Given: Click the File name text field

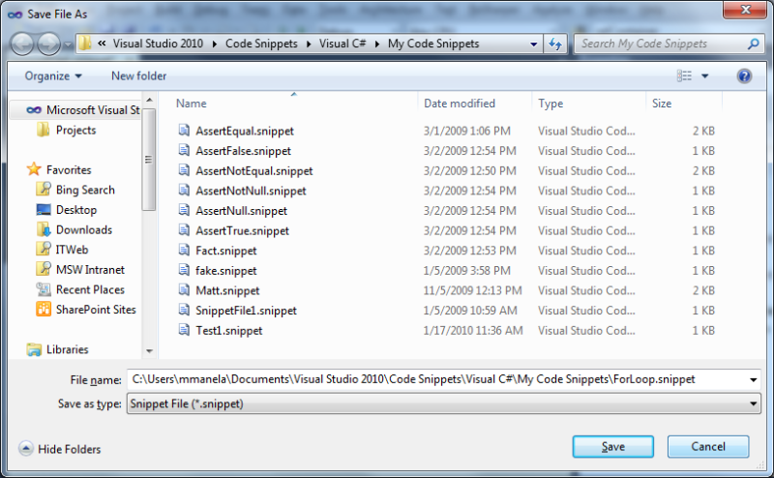Looking at the screenshot, I should (x=437, y=379).
